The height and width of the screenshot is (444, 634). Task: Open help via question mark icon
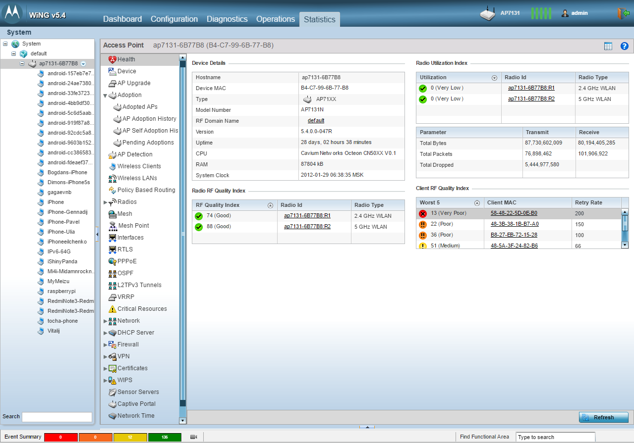[625, 46]
